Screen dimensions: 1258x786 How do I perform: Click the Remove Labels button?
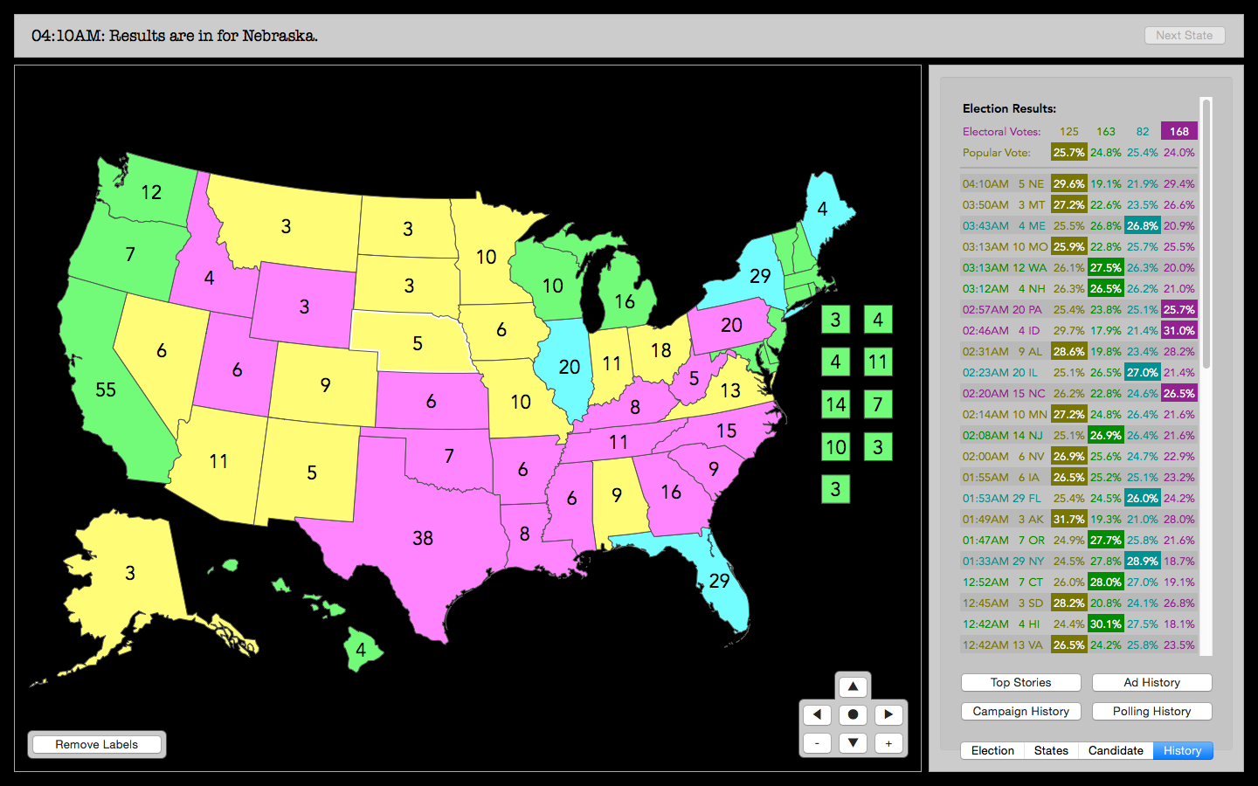[97, 744]
